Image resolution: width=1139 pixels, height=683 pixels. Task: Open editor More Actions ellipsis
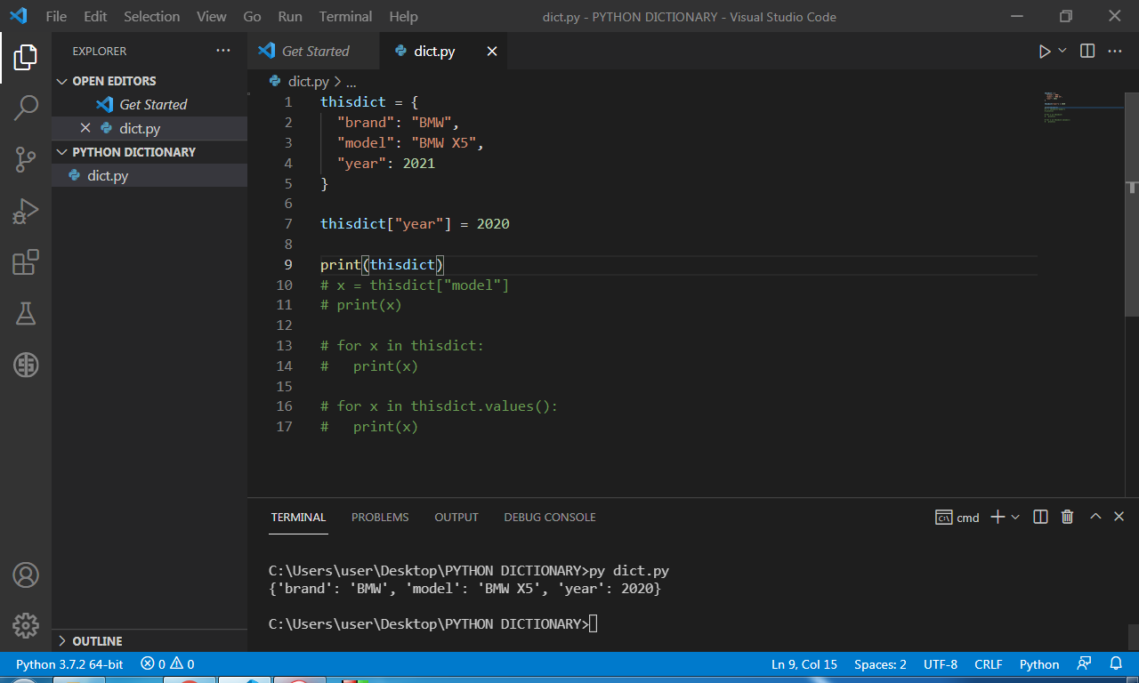[1115, 51]
